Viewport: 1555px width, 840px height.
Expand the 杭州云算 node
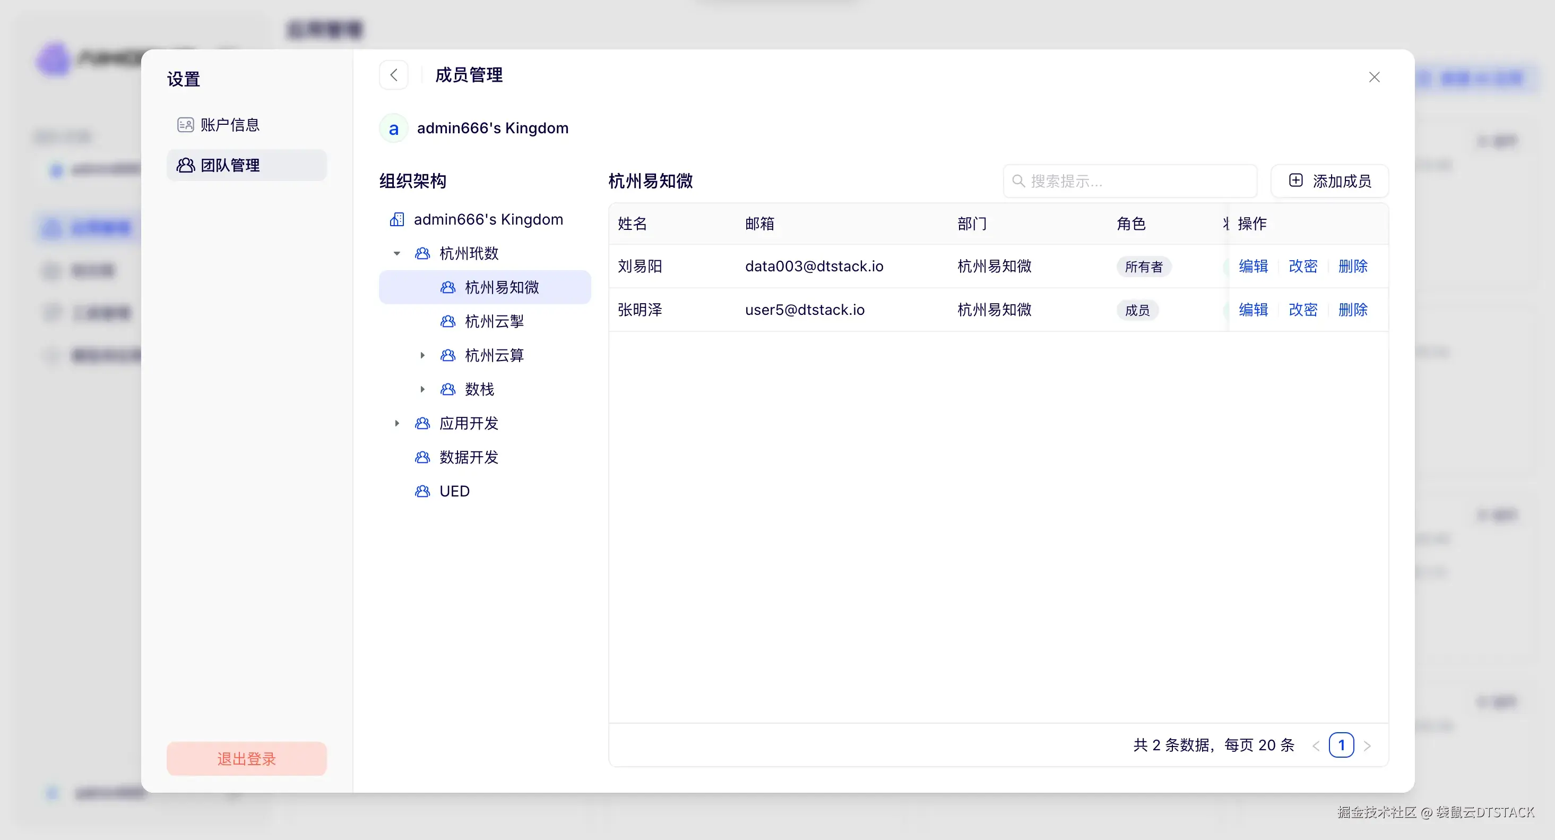click(x=422, y=356)
